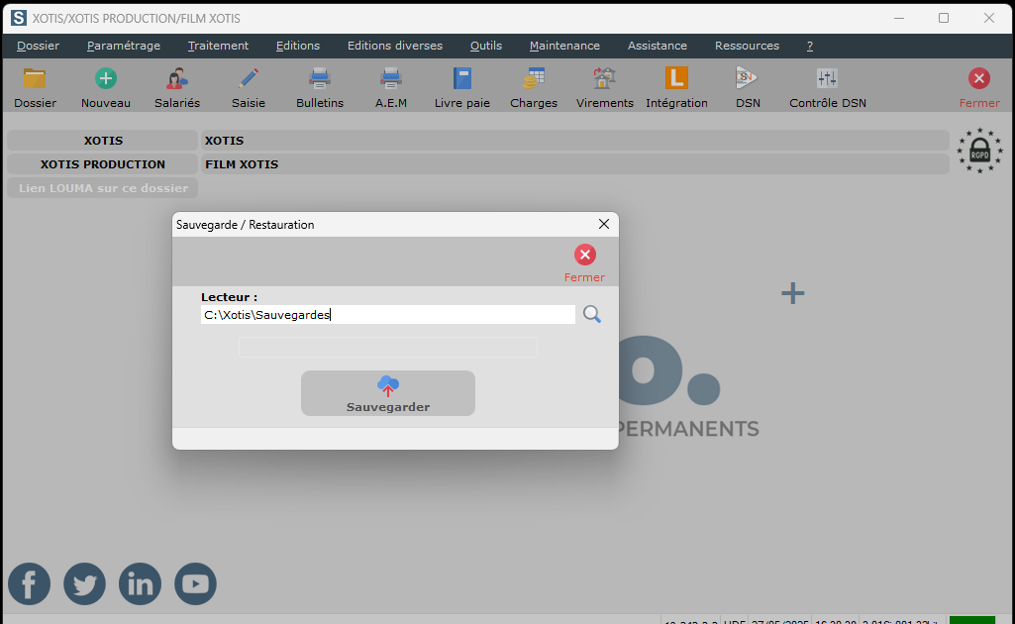Viewport: 1015px width, 624px height.
Task: Select the Saisie pencil icon
Action: coord(249,79)
